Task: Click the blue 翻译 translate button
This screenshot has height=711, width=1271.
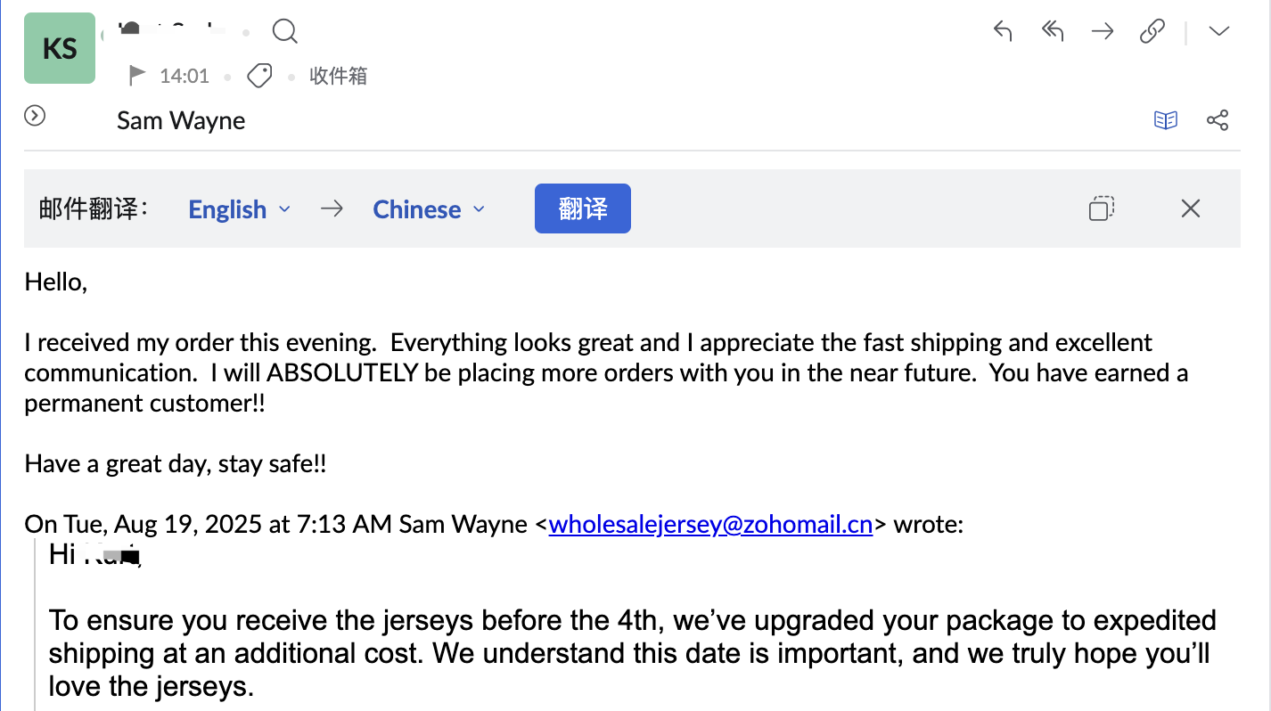Action: point(582,208)
